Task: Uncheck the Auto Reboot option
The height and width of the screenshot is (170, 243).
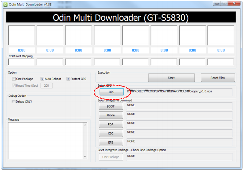Action: 42,79
